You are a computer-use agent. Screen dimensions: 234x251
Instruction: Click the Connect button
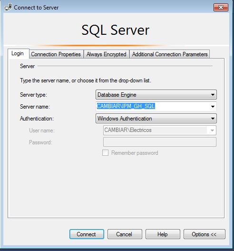point(87,234)
